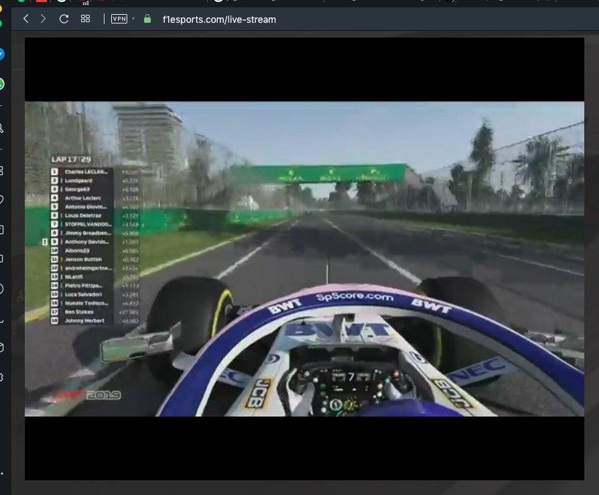The height and width of the screenshot is (495, 599).
Task: Select the Jimmy Broadben... leaderboard row
Action: click(x=94, y=233)
